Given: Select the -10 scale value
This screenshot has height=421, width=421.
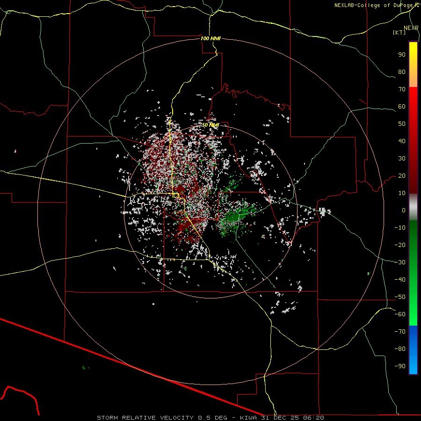Looking at the screenshot, I should (x=400, y=228).
